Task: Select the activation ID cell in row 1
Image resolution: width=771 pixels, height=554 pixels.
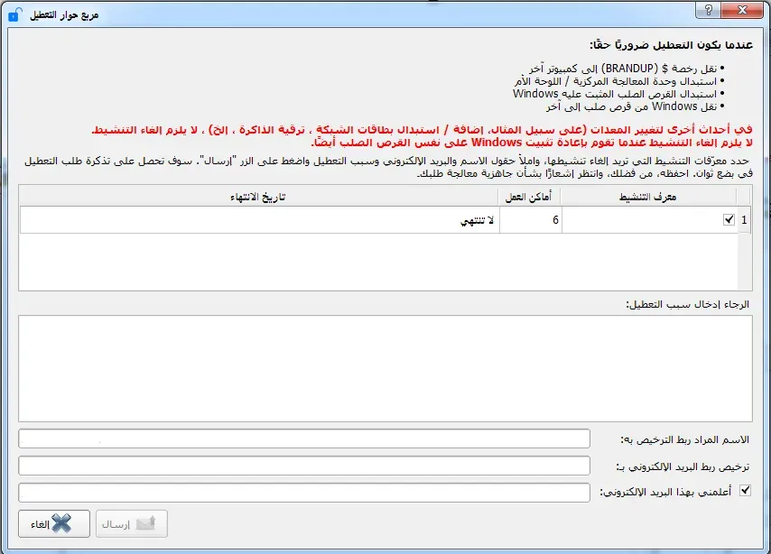Action: pyautogui.click(x=650, y=219)
